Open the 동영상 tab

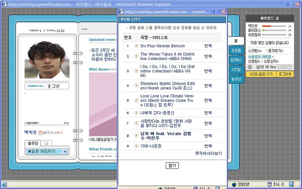pyautogui.click(x=236, y=79)
